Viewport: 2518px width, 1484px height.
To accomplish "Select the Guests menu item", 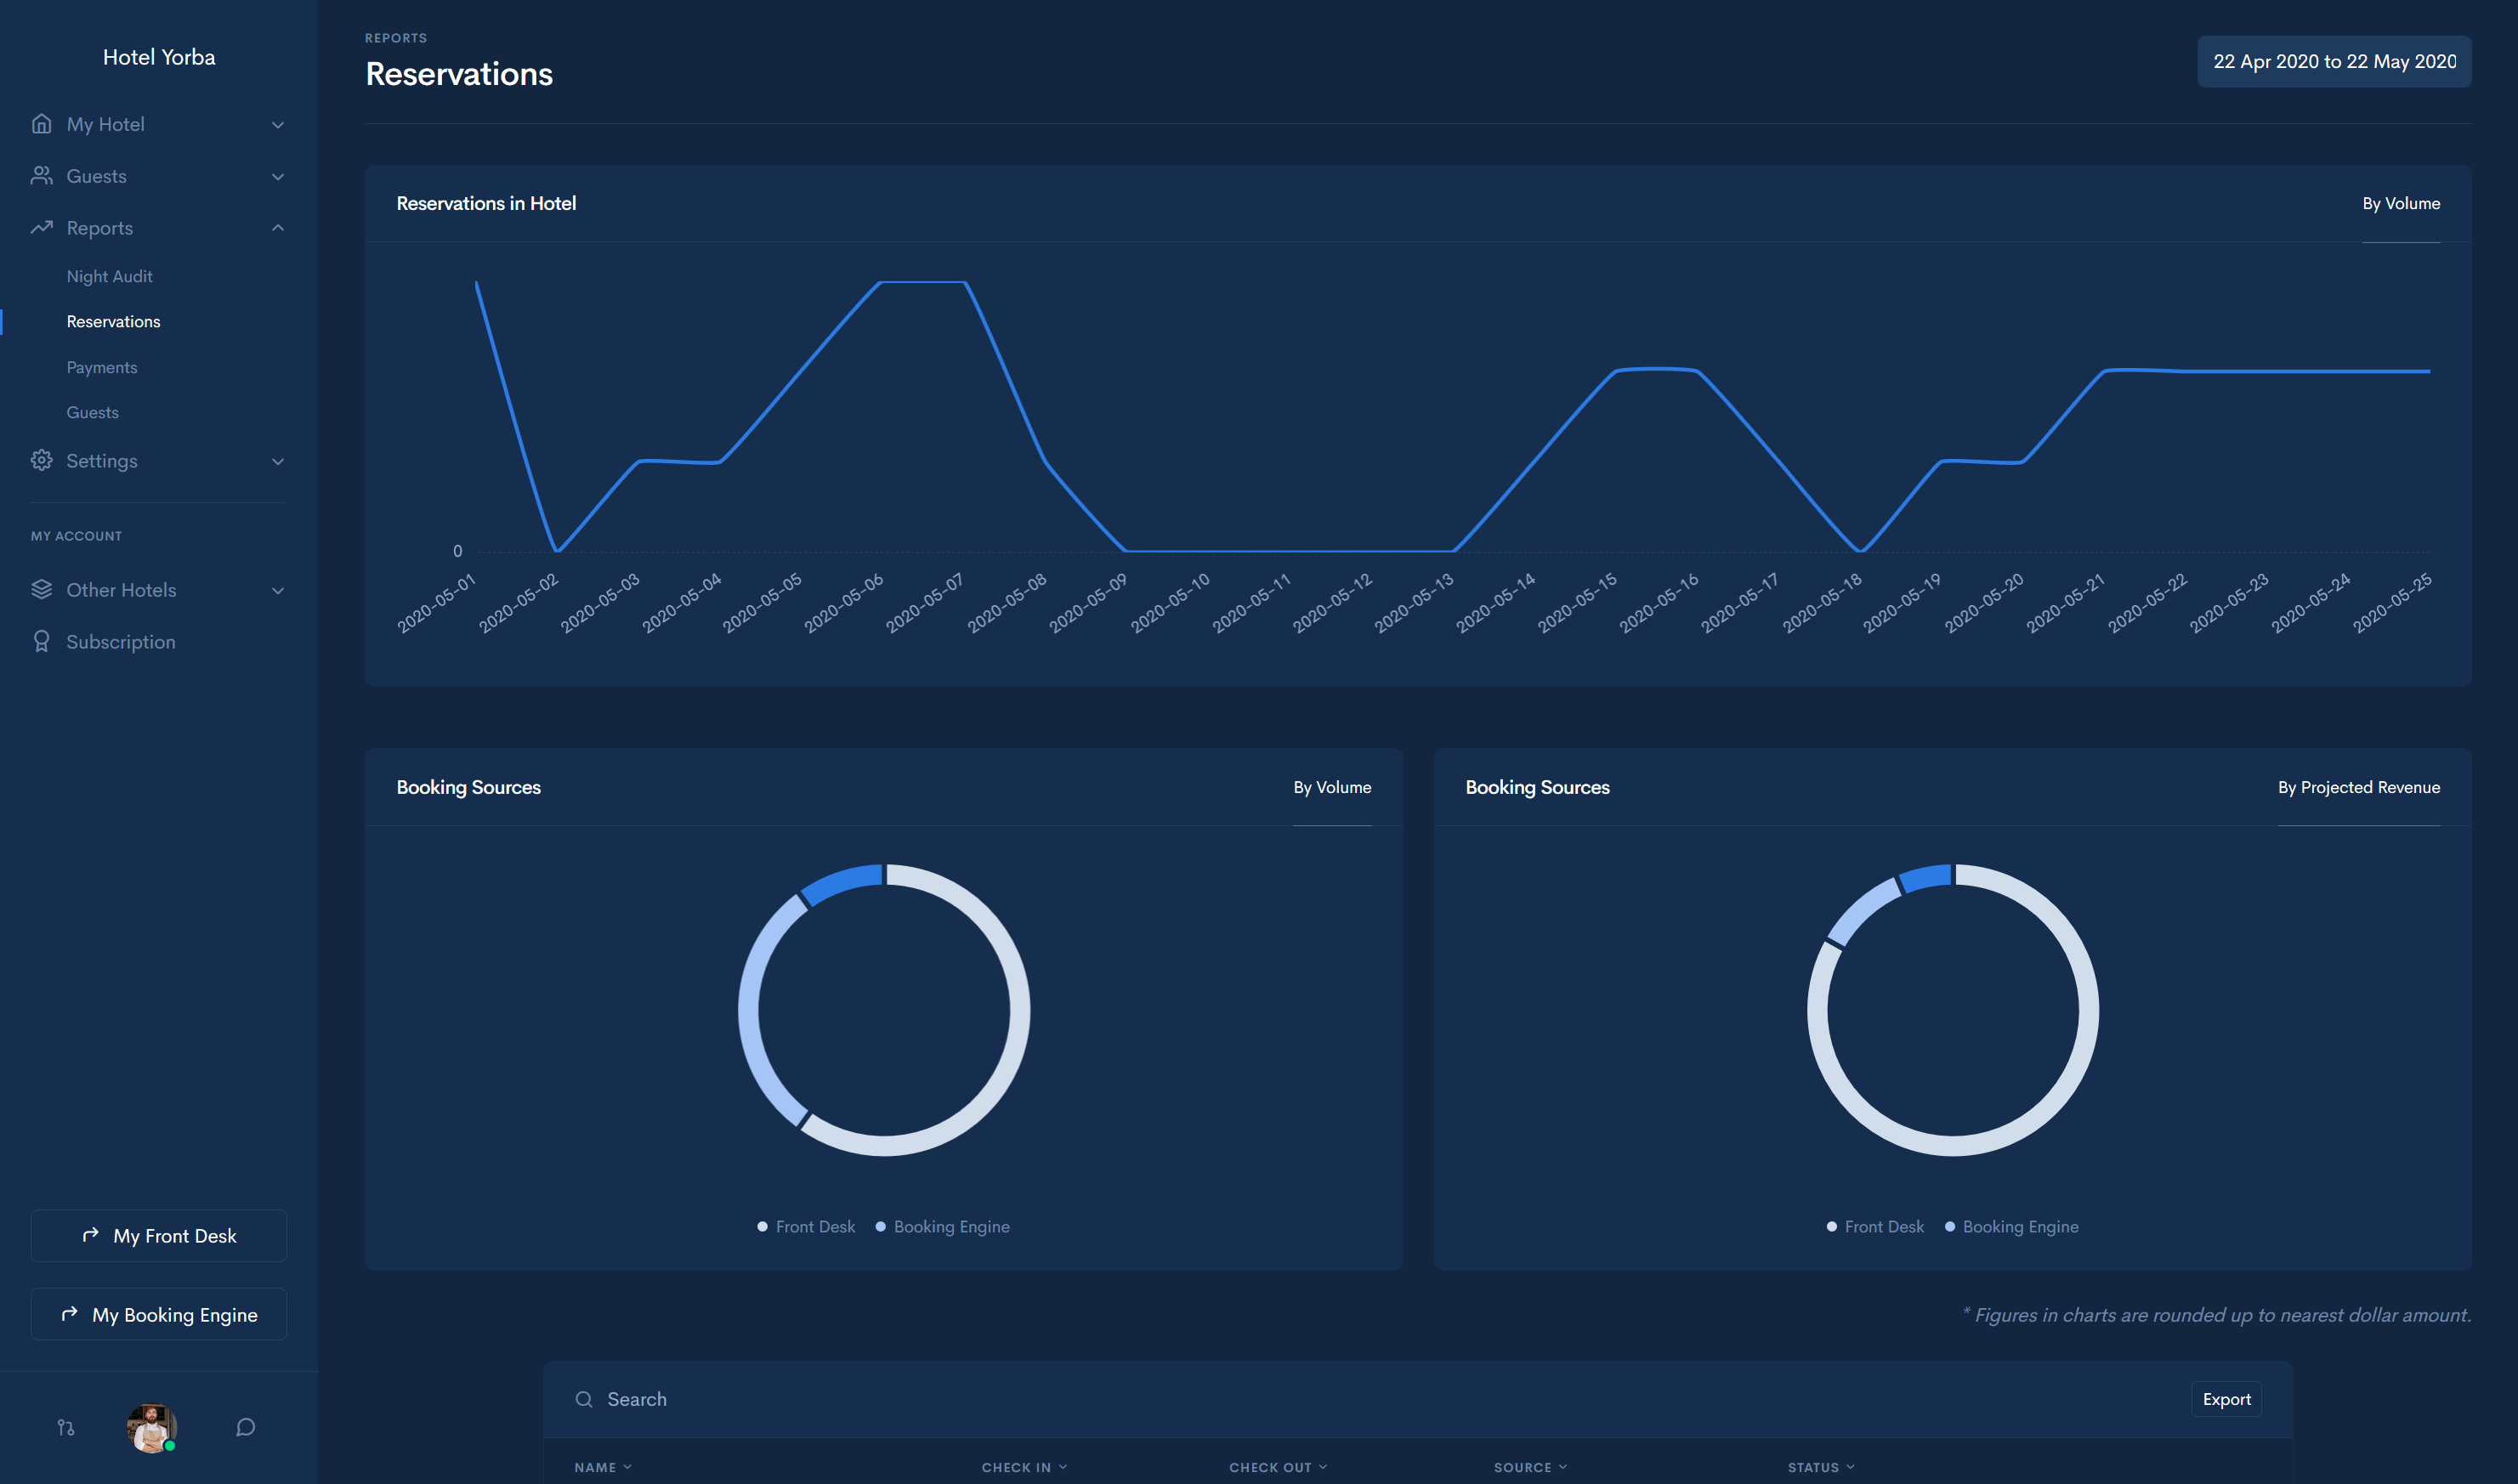I will tap(95, 177).
